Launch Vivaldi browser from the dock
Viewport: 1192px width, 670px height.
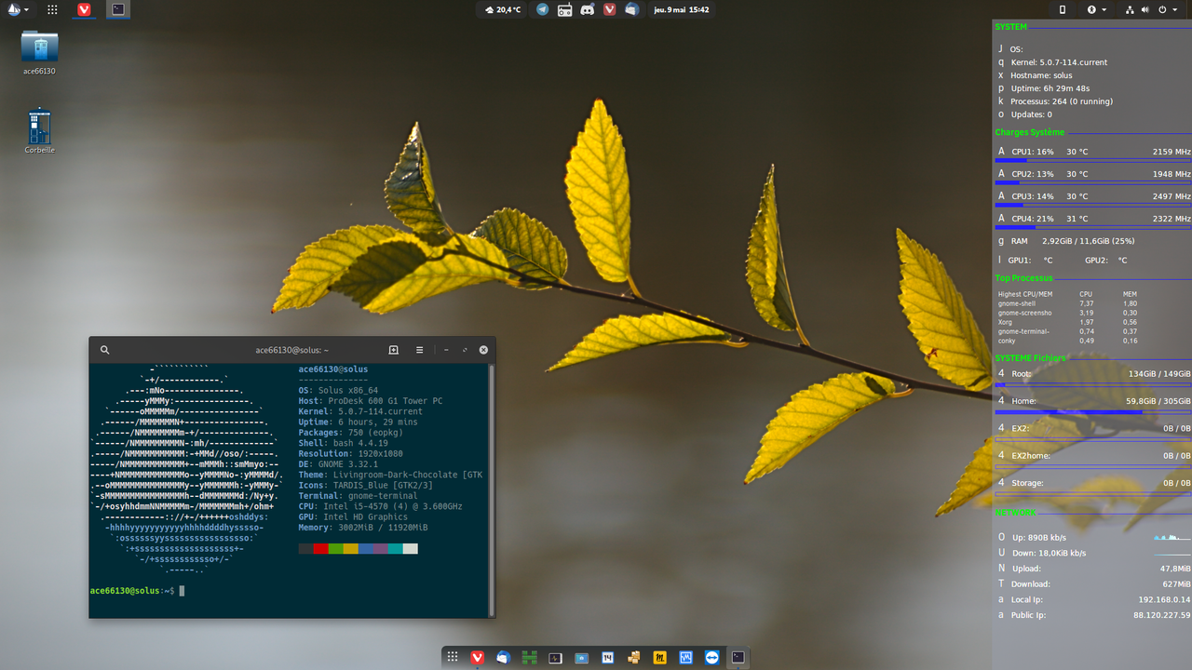pyautogui.click(x=478, y=657)
